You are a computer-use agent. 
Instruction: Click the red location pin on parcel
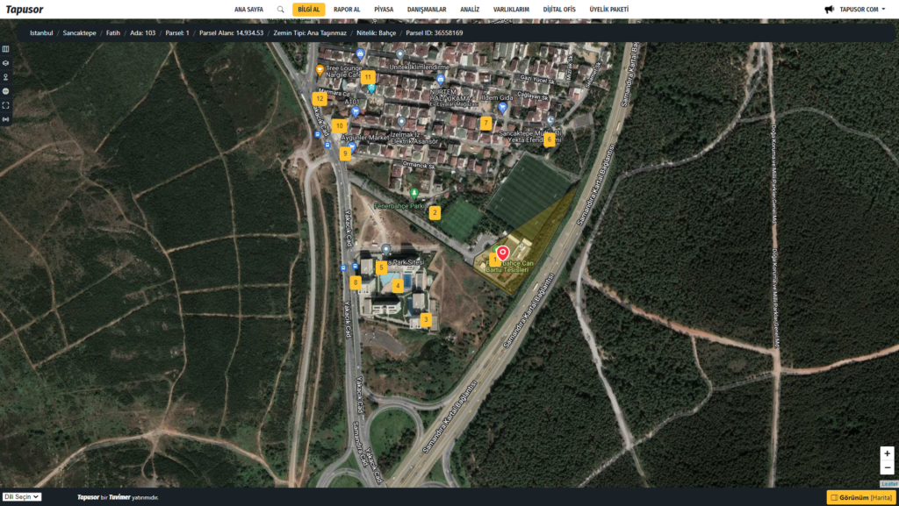click(503, 253)
